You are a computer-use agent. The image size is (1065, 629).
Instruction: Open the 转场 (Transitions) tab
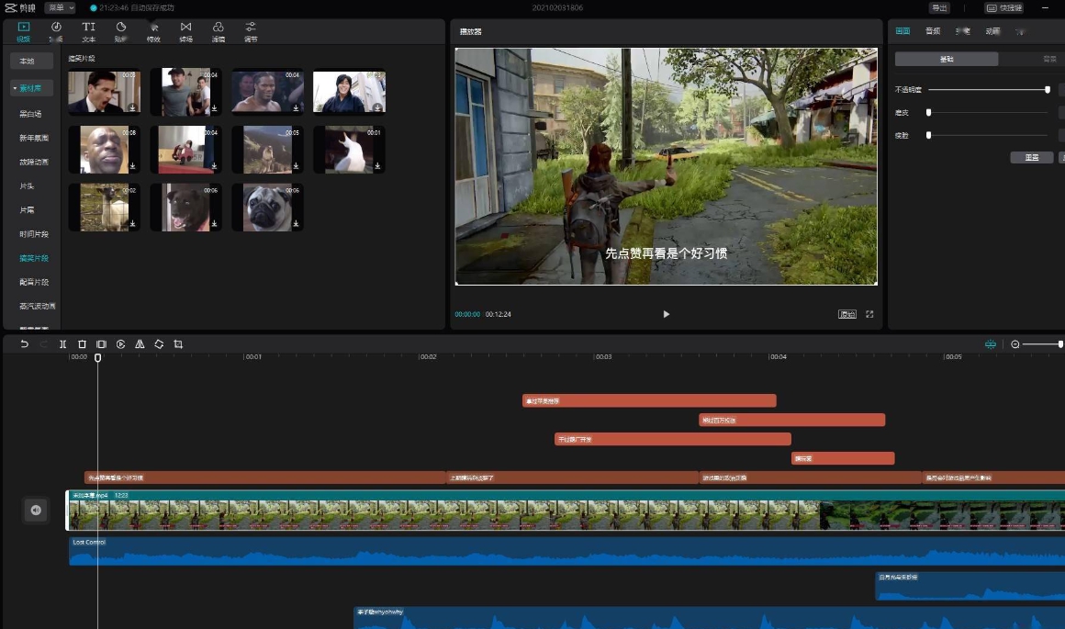(185, 31)
